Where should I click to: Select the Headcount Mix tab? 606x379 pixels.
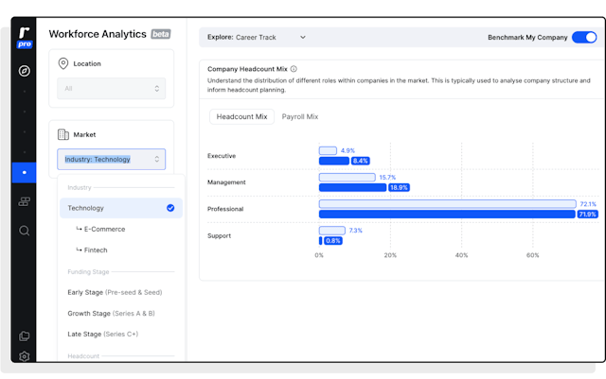[x=242, y=117]
